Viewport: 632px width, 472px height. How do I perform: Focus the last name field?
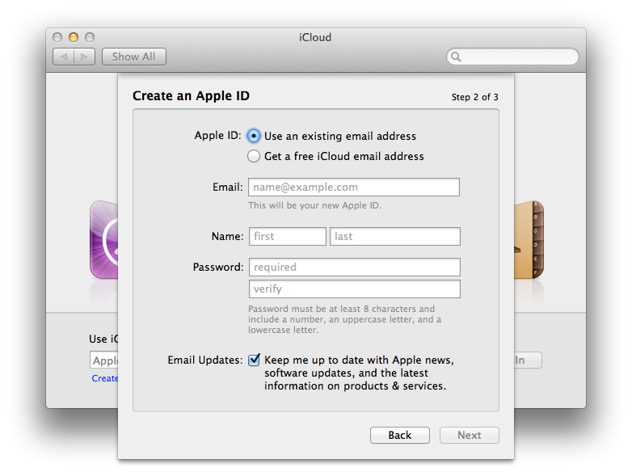pos(395,236)
